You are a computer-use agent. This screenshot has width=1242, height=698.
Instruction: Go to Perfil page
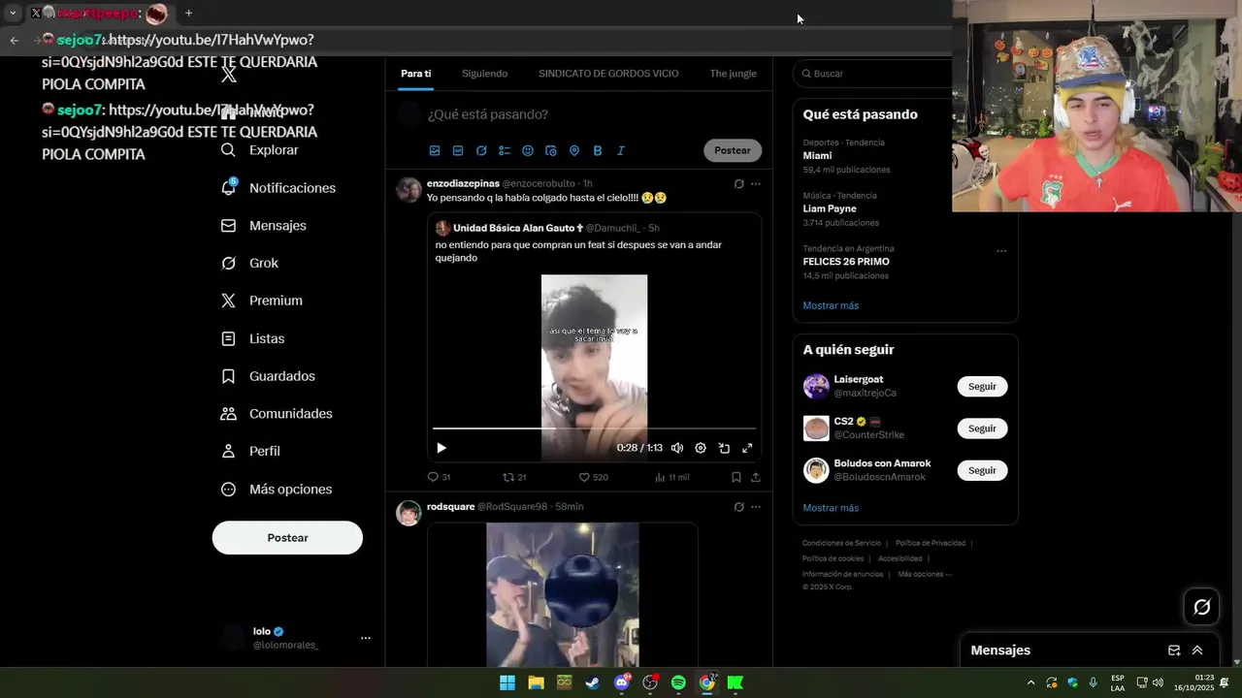point(250,451)
